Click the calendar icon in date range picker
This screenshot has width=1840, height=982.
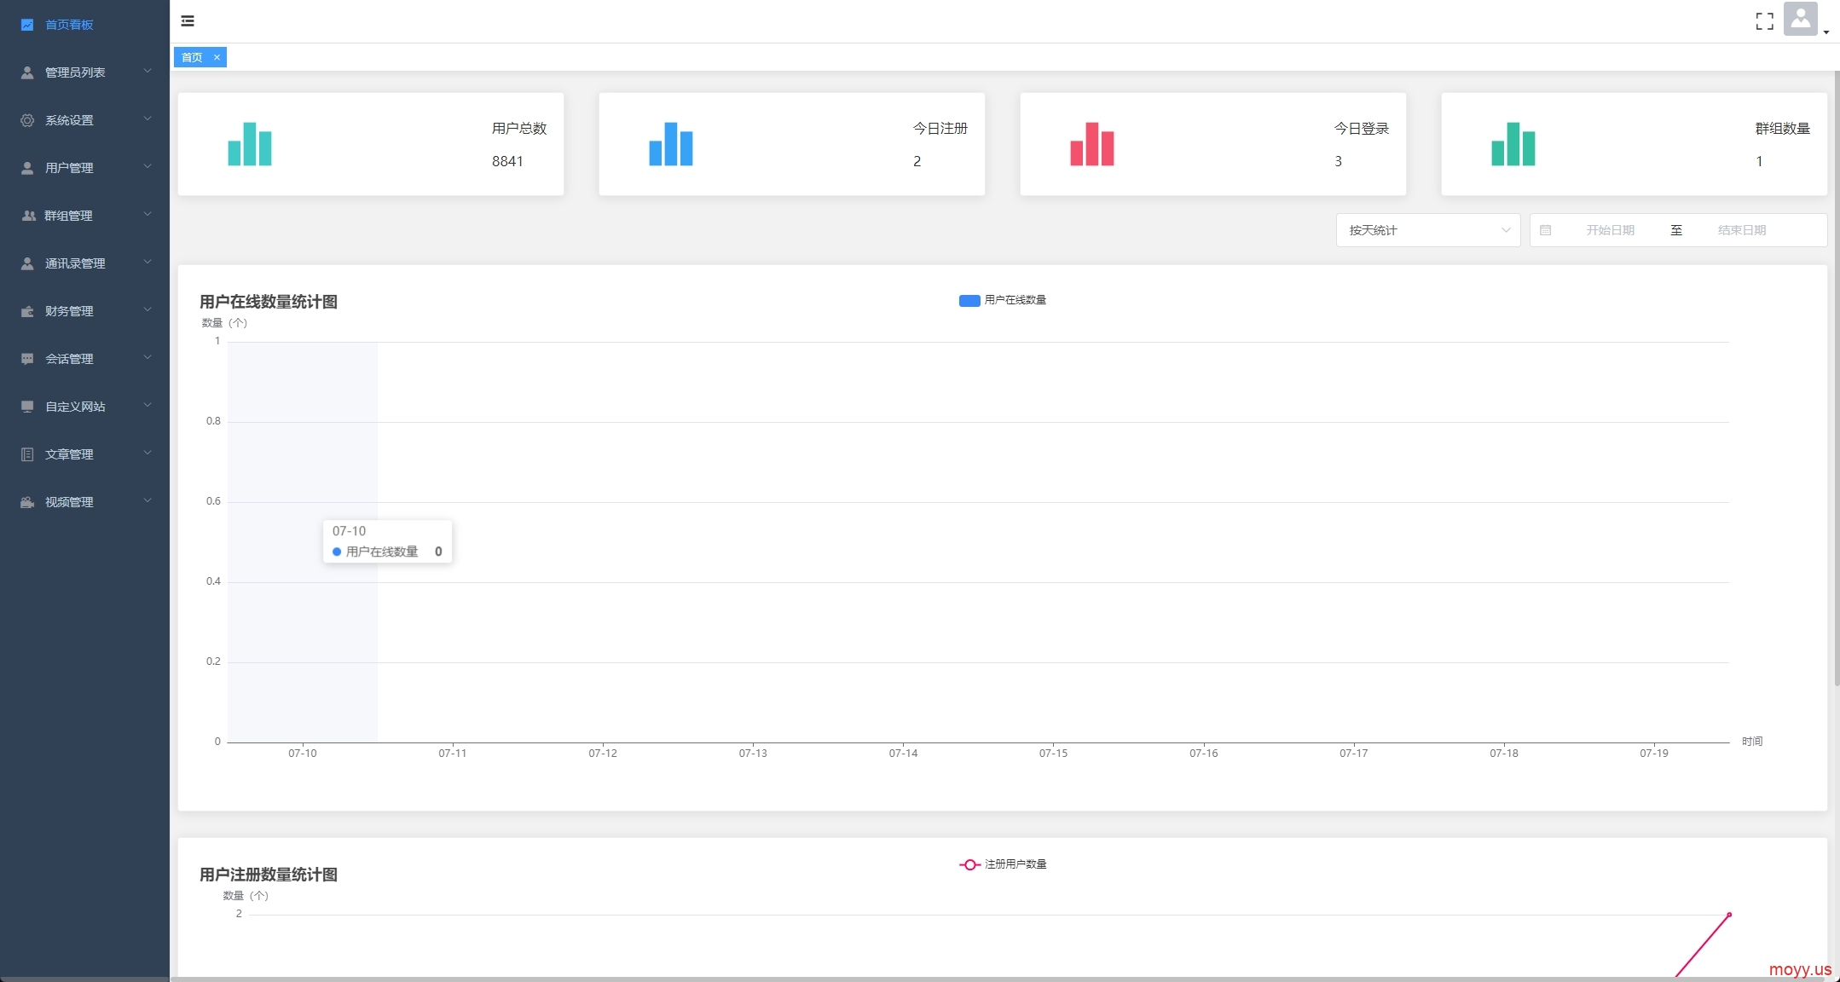[1545, 230]
